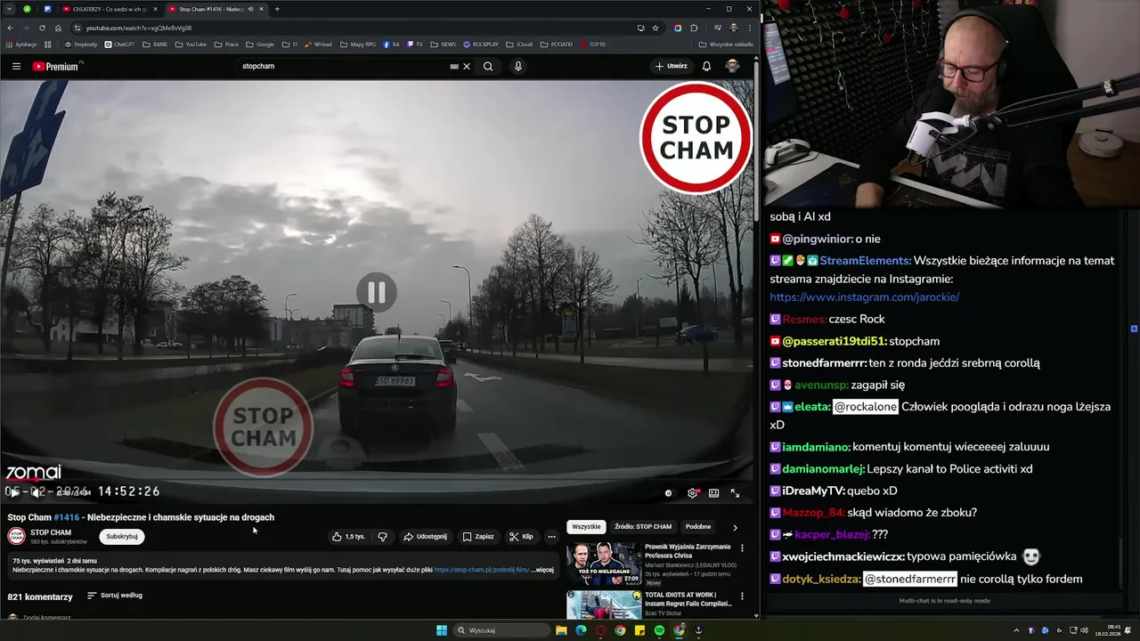1140x641 pixels.
Task: Expand the Google bookmarks folder
Action: tap(260, 44)
